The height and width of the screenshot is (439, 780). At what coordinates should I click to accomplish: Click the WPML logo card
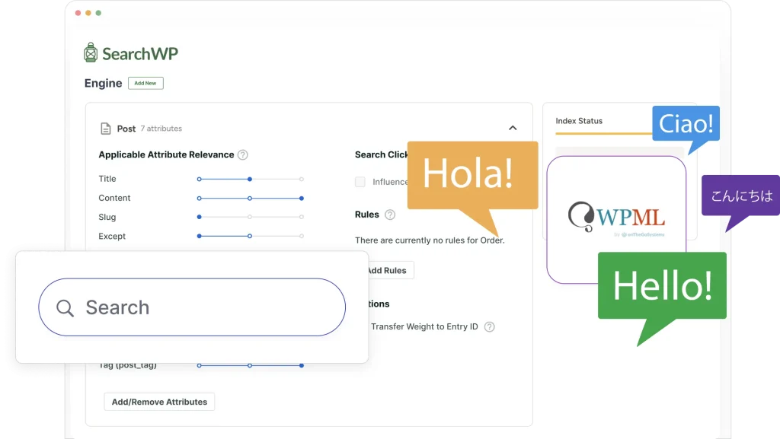click(616, 219)
